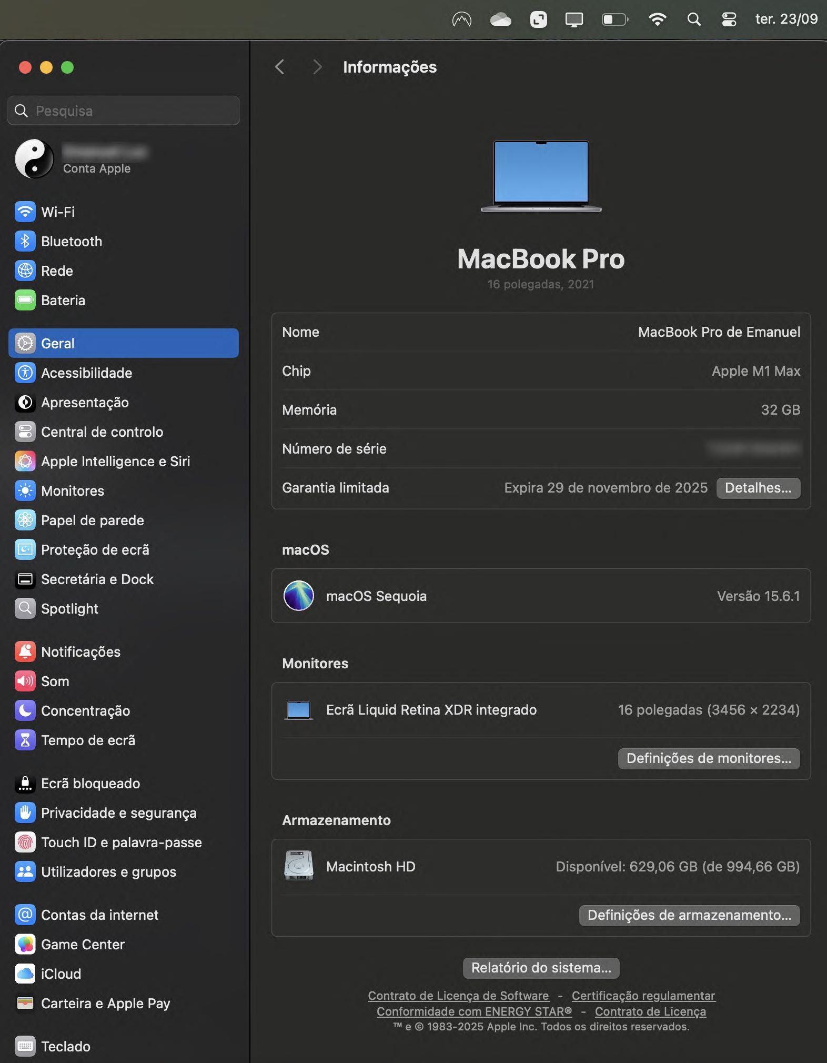Open Central de controlo settings
The height and width of the screenshot is (1063, 827).
pyautogui.click(x=124, y=432)
